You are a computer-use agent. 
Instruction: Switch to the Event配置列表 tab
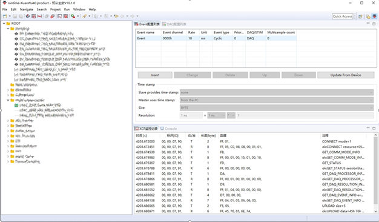tap(147, 24)
